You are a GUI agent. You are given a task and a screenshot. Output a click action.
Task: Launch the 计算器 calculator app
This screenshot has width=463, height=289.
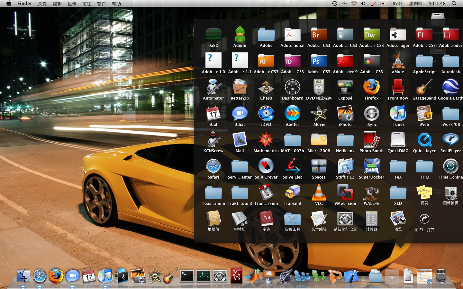point(372,219)
